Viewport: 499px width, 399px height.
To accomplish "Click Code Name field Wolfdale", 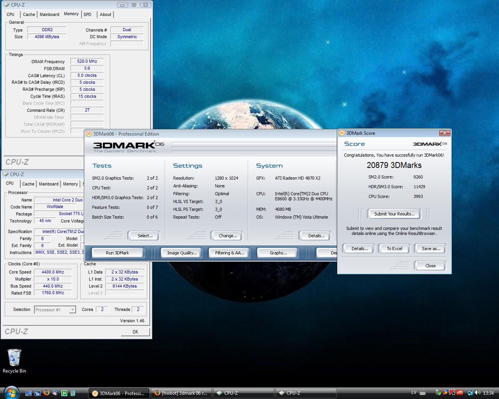I will (55, 207).
